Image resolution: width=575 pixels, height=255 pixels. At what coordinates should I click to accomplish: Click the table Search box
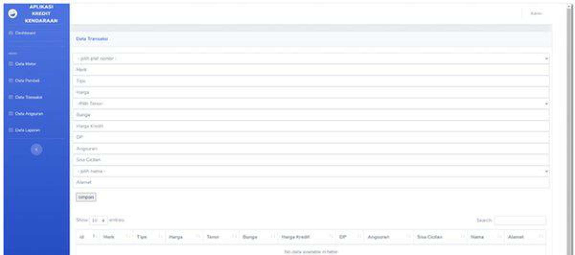pyautogui.click(x=520, y=220)
